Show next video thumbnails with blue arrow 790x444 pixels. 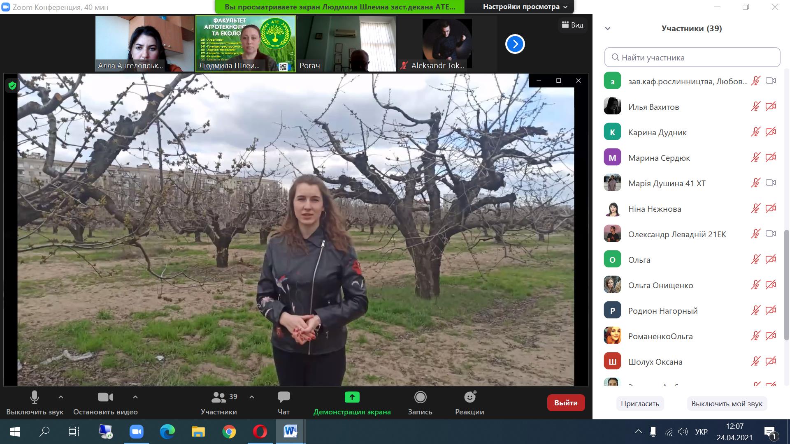tap(515, 44)
